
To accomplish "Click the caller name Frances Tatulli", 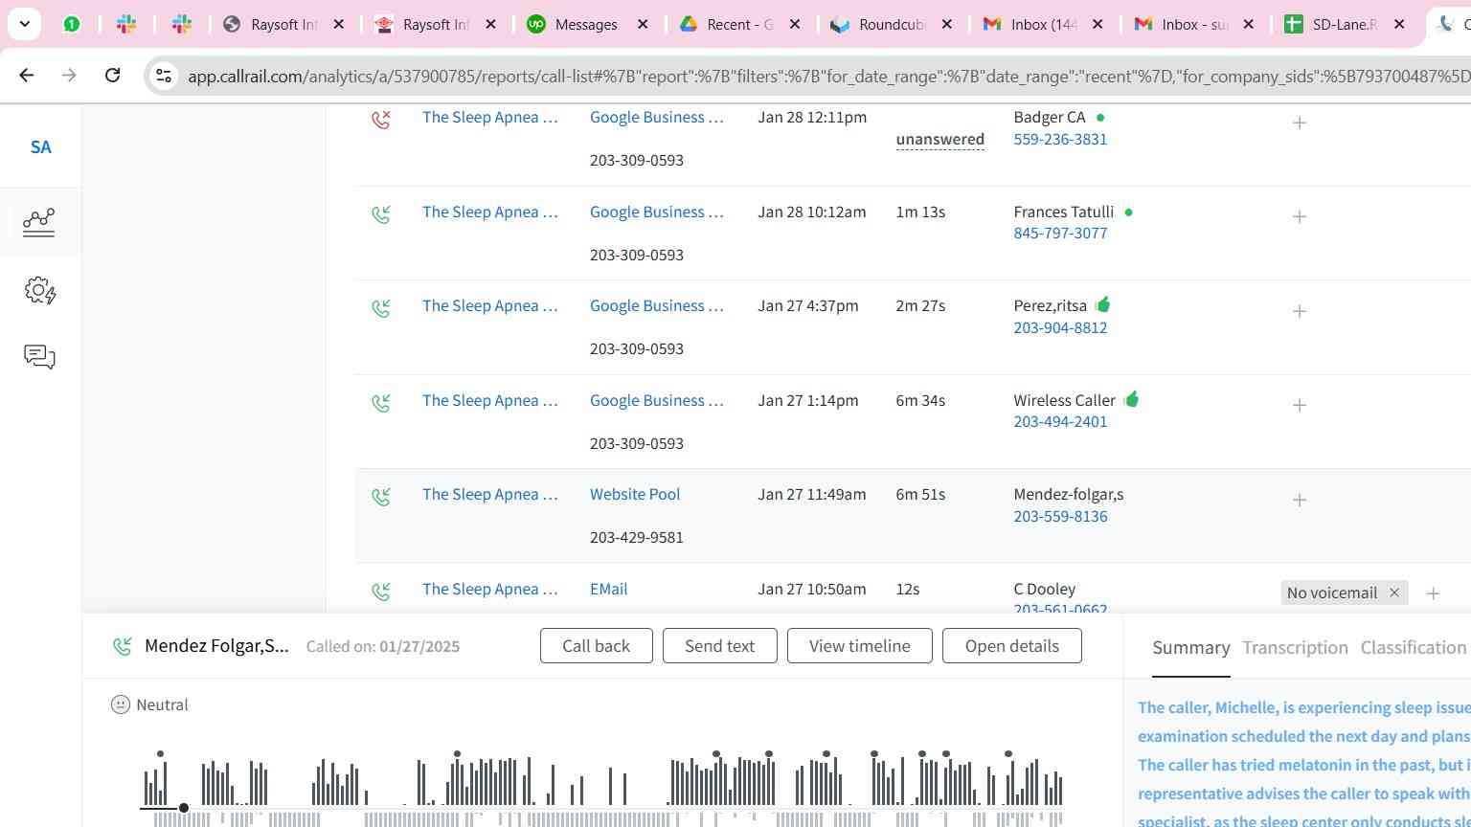I will [1063, 212].
